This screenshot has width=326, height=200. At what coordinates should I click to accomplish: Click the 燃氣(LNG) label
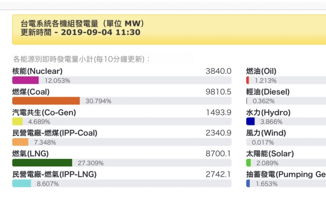pos(30,154)
